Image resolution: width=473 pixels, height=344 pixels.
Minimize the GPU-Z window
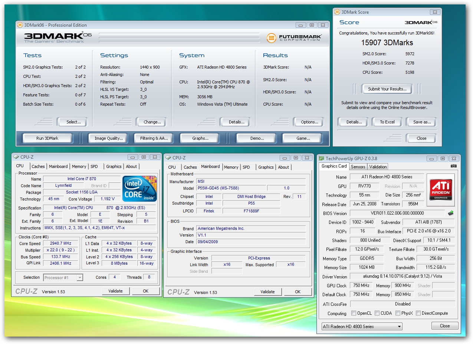(432, 159)
